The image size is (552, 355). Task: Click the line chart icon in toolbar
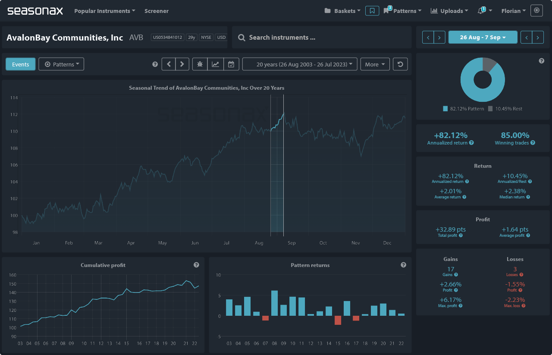(x=215, y=64)
